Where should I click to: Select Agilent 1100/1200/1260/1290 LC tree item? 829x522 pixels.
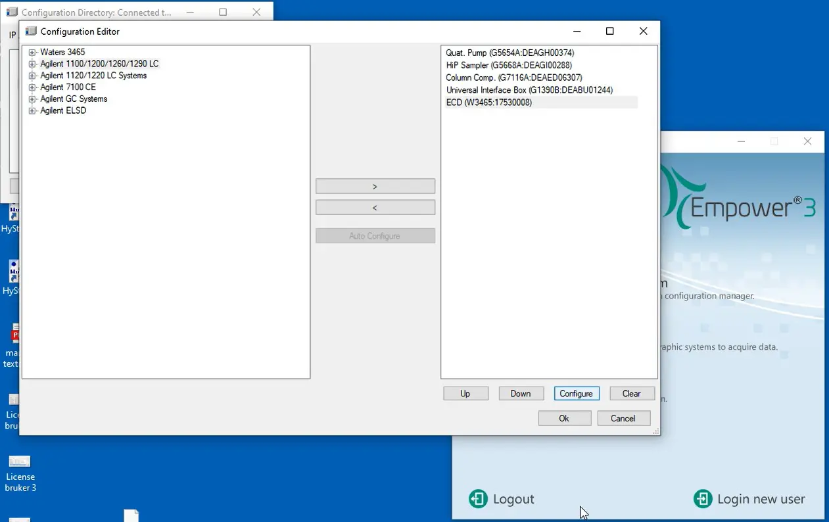pyautogui.click(x=99, y=64)
